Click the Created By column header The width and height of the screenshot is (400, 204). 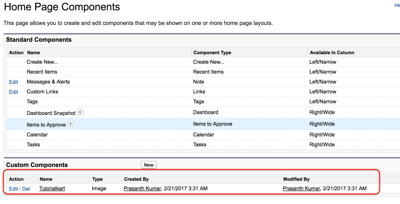(136, 179)
